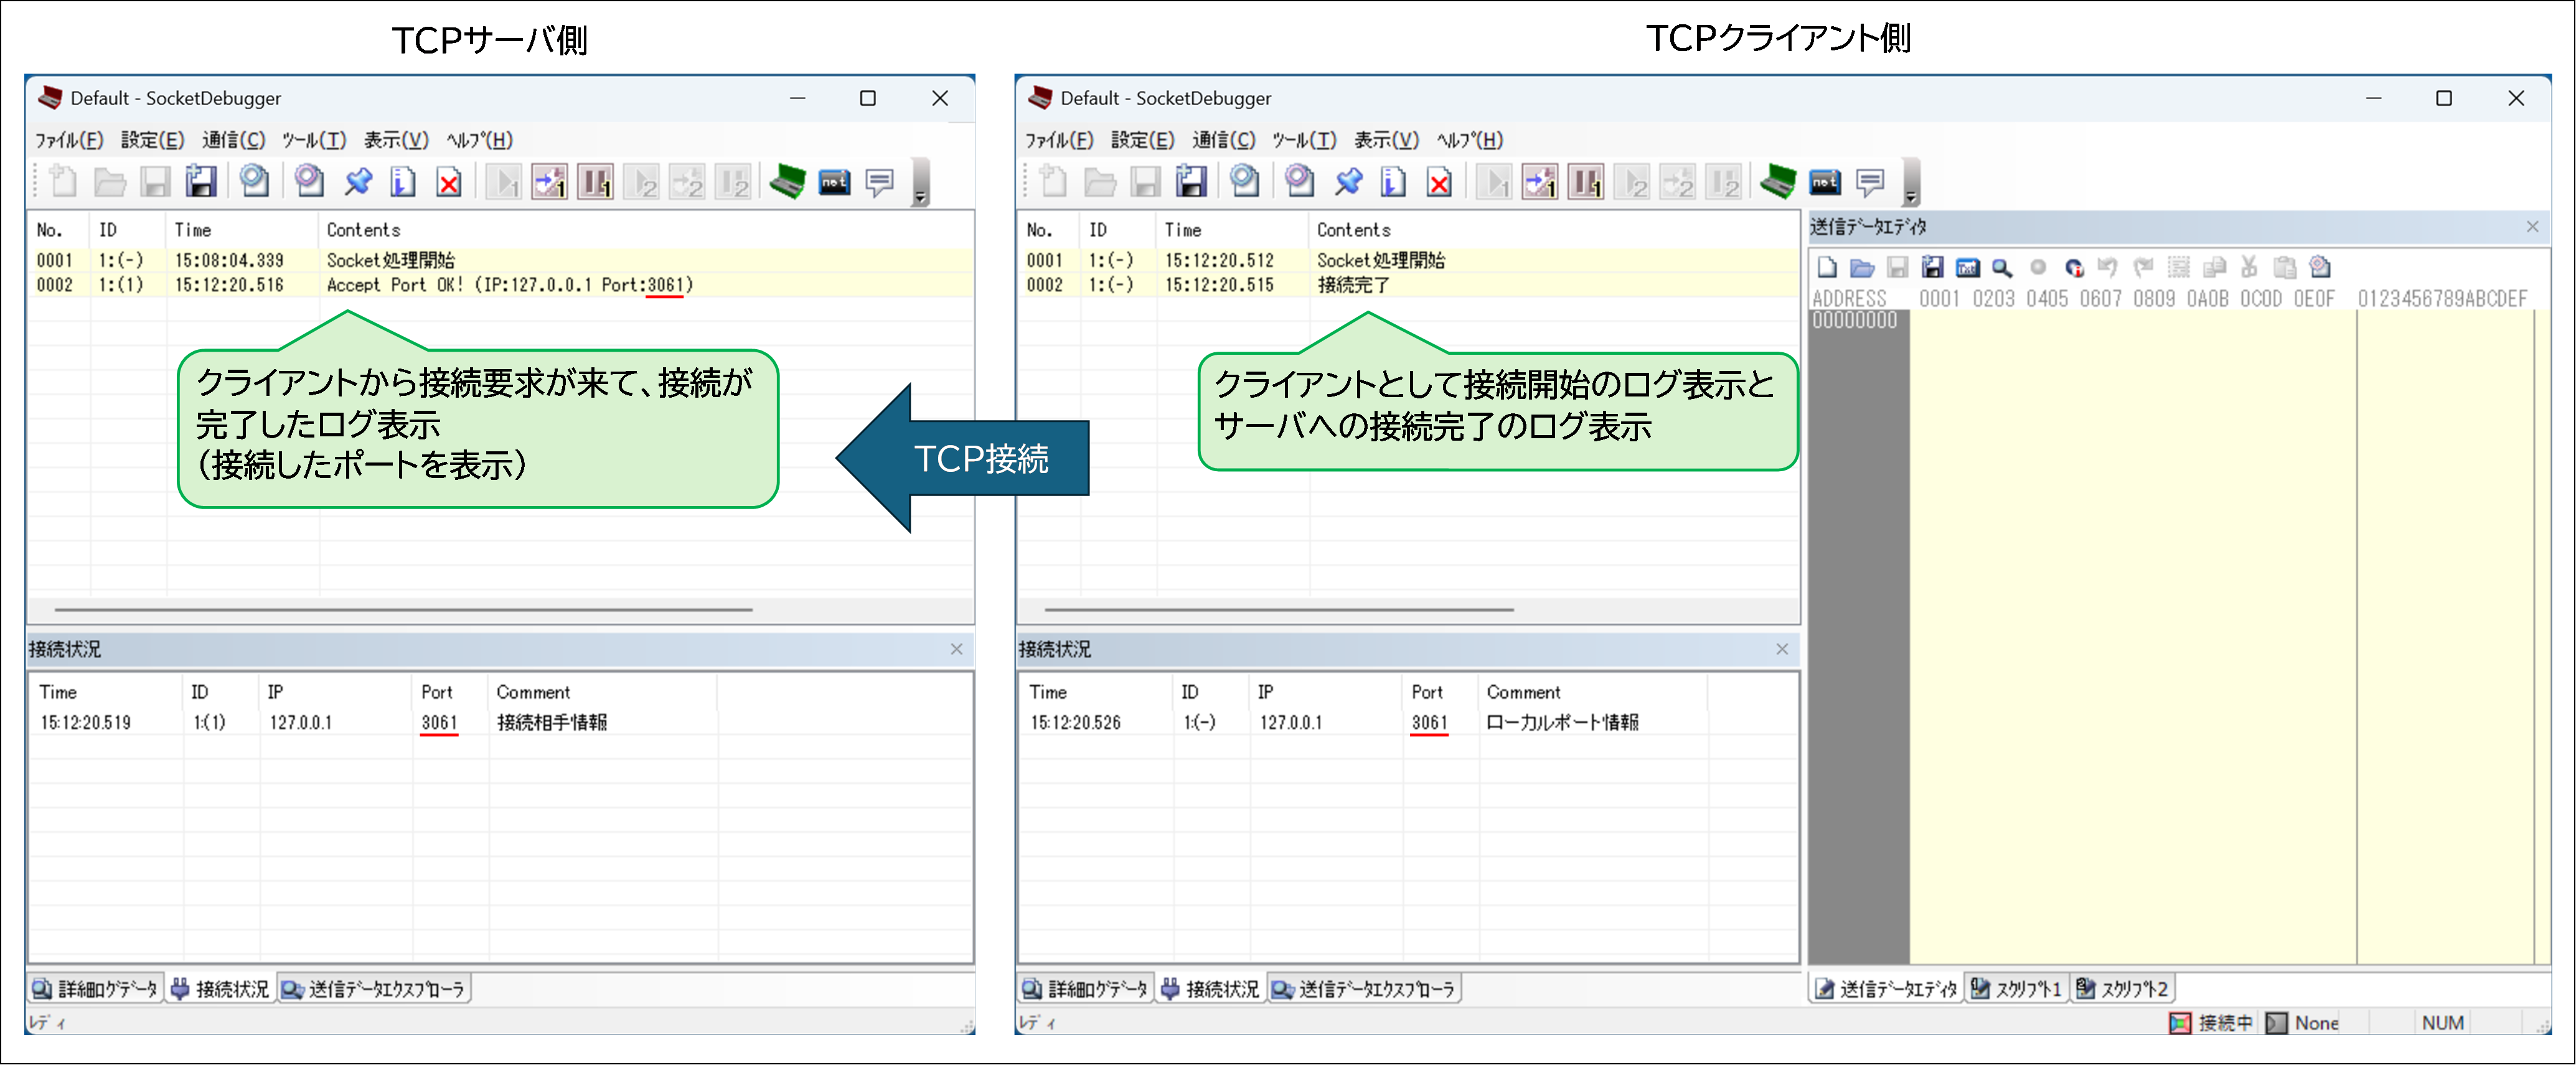Image resolution: width=2576 pixels, height=1065 pixels.
Task: Click the Txt icon in send data editor
Action: point(1967,268)
